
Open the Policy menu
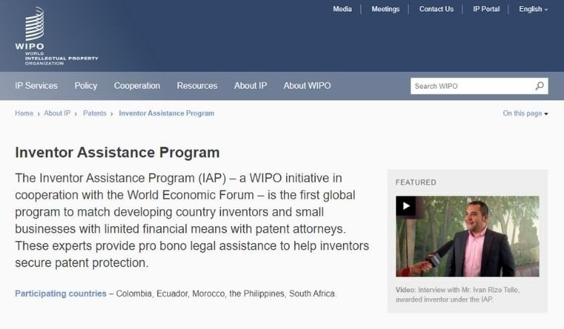tap(86, 86)
